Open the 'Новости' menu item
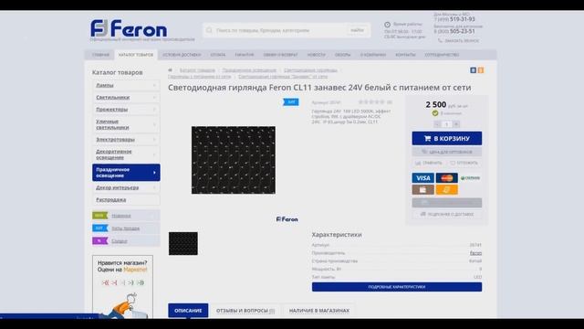Screen dimensions: 584x329 (x=317, y=55)
